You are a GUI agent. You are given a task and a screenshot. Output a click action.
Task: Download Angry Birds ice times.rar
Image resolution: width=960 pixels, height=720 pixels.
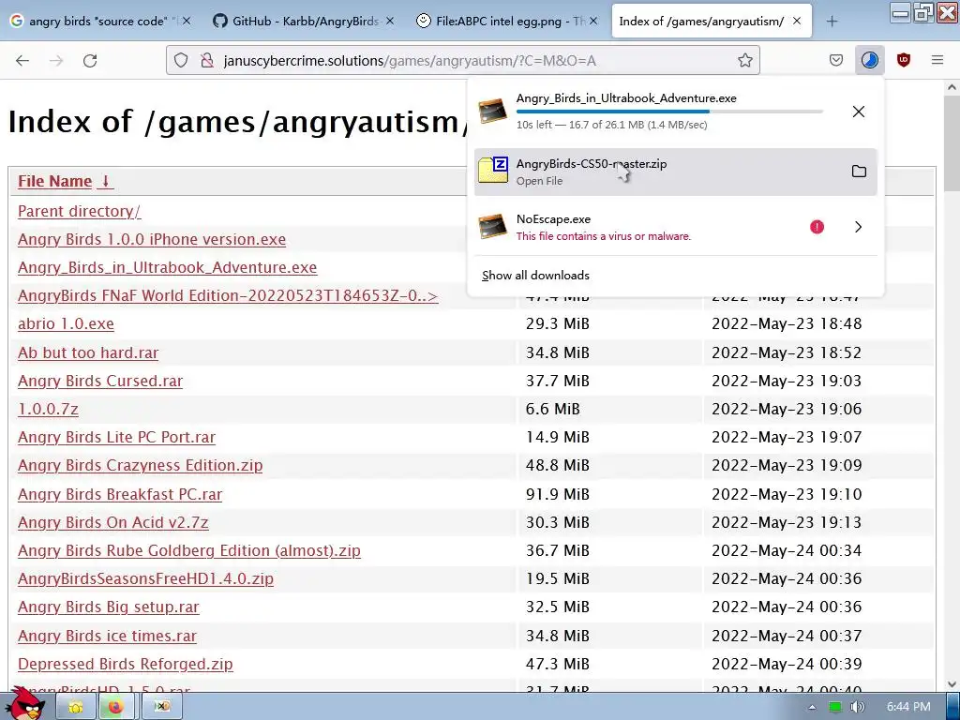coord(107,637)
